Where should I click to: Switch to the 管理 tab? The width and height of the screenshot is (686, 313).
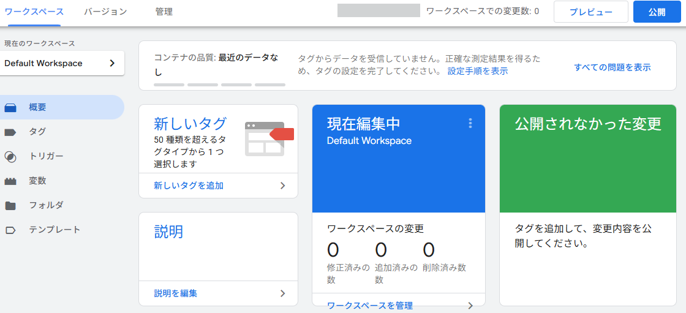coord(164,12)
